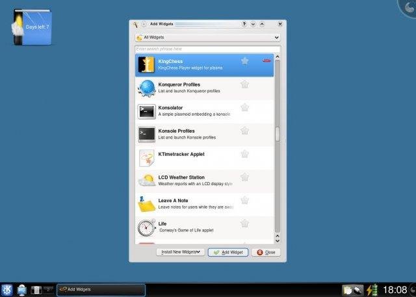This screenshot has height=297, width=416.
Task: Select the KingChess widget icon
Action: point(146,64)
